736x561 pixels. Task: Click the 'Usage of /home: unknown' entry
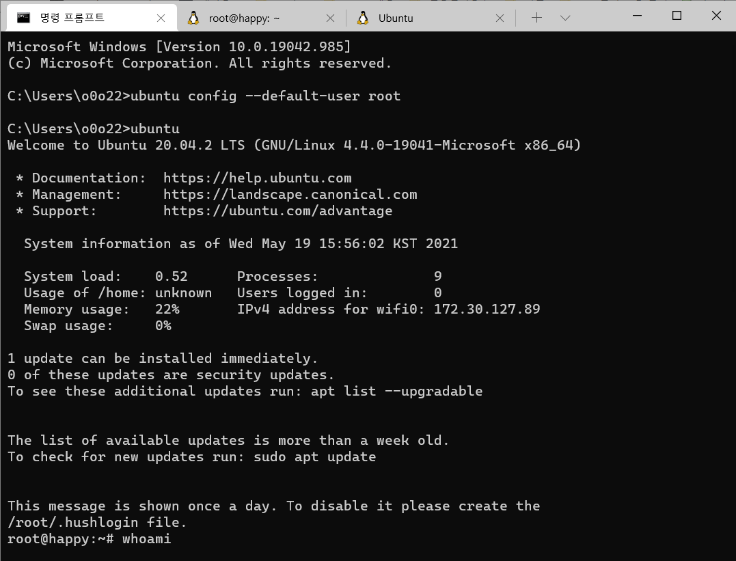point(118,293)
